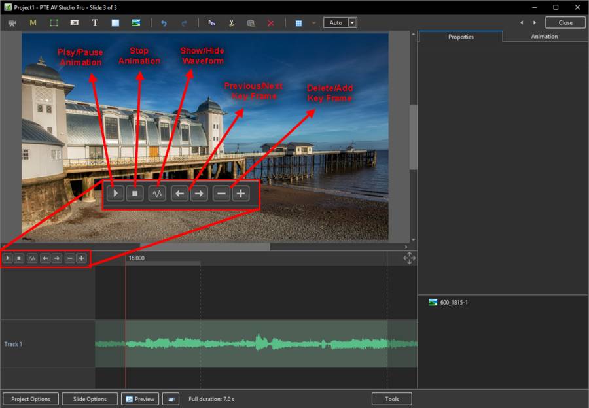Select the 600_1815-1 object in list
This screenshot has height=408, width=589.
point(453,302)
